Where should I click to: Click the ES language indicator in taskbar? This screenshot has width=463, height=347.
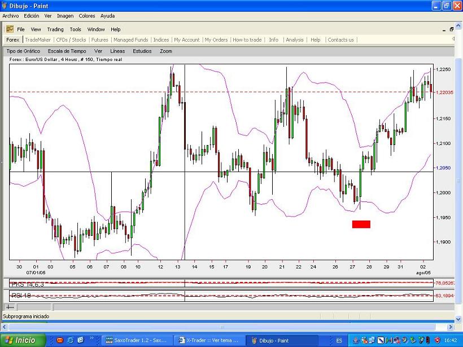[339, 341]
